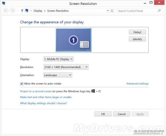Click the search magnifier icon
The image size is (166, 136).
159,11
